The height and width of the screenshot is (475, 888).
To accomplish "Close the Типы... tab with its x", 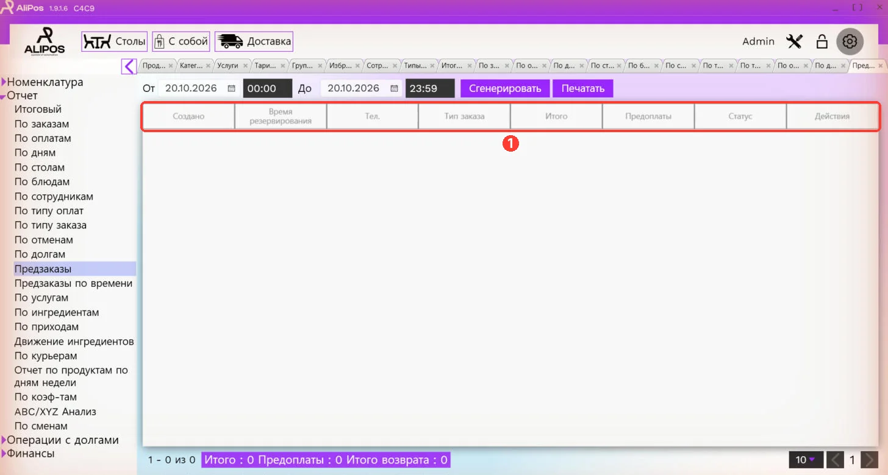I will [x=431, y=66].
